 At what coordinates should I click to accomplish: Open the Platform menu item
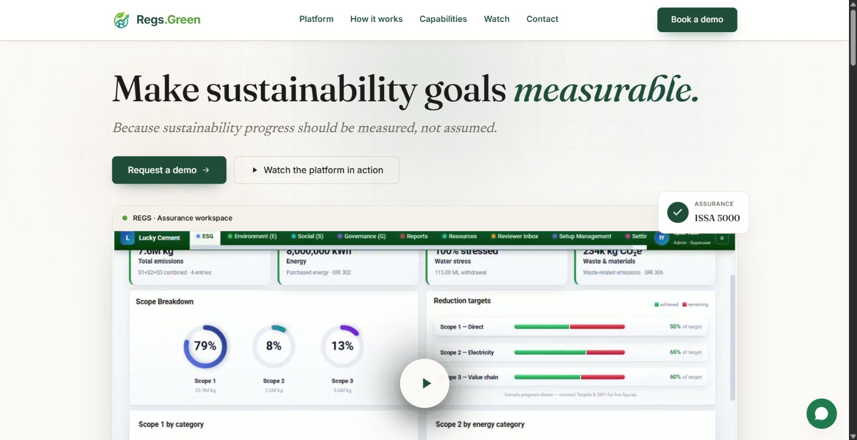(x=316, y=19)
